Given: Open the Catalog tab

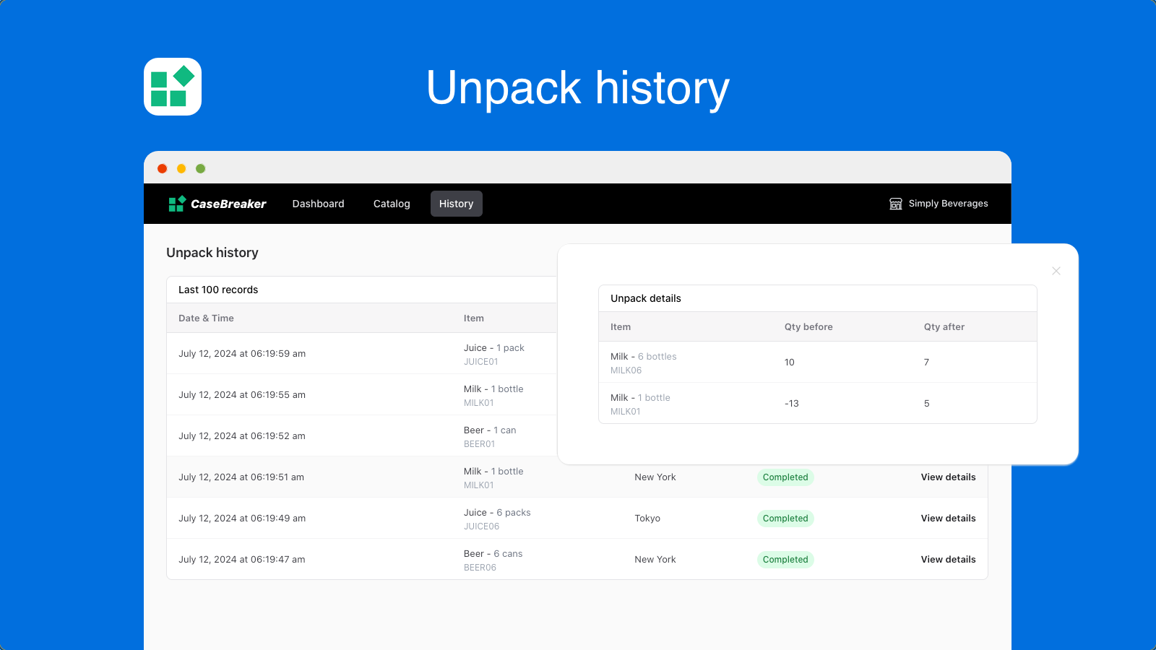Looking at the screenshot, I should click(x=392, y=204).
